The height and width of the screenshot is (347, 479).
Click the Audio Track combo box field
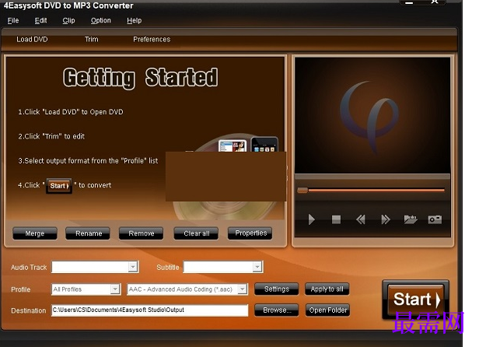[95, 267]
